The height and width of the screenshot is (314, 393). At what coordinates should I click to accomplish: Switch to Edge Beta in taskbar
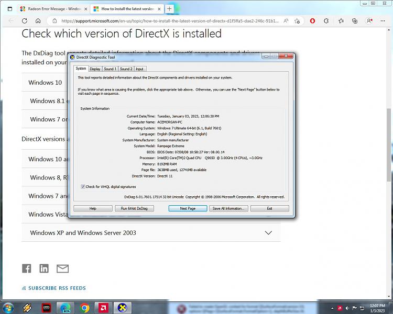pos(65,308)
